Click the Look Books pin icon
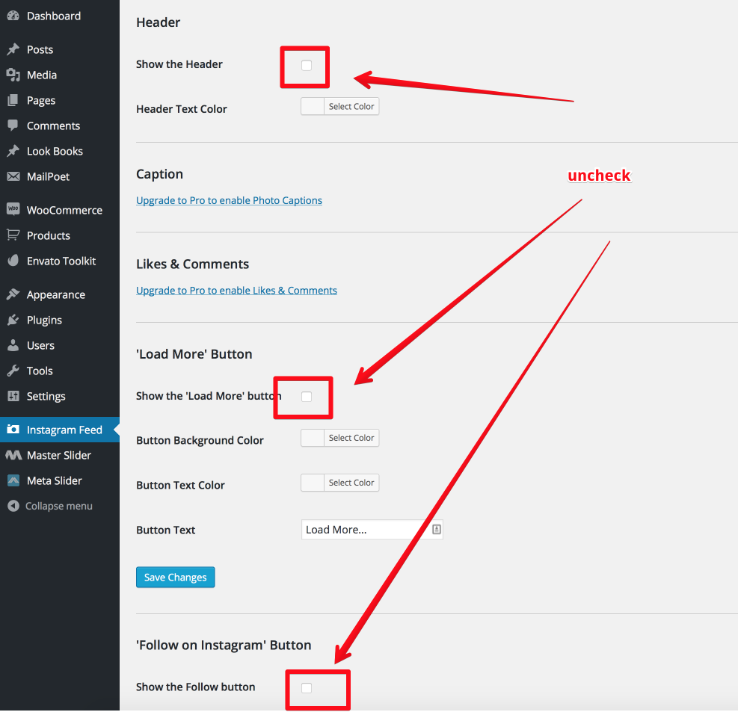 coord(13,151)
